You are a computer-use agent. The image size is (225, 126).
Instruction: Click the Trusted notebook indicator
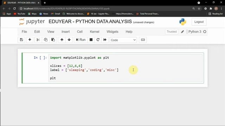(172, 31)
